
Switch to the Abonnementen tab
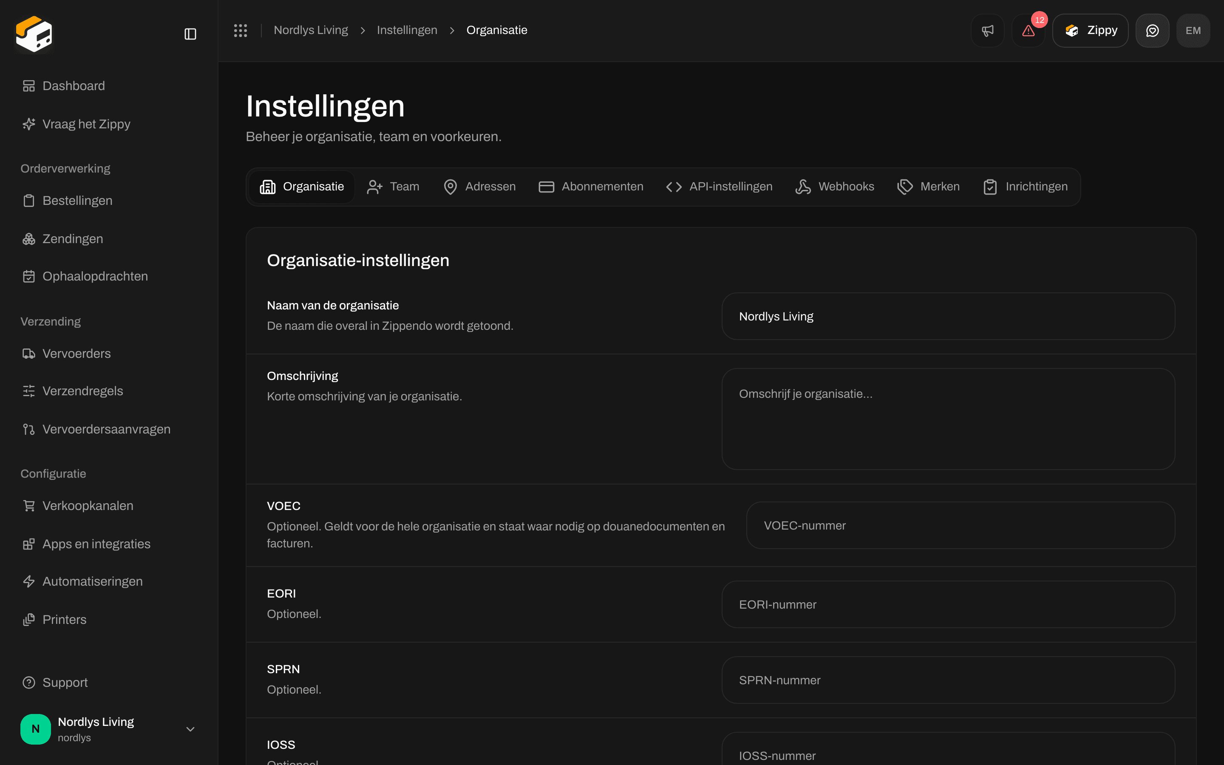(x=591, y=187)
